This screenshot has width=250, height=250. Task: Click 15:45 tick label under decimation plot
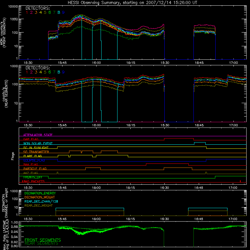click(62, 219)
